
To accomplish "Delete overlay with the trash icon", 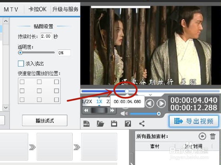I will 213,136.
